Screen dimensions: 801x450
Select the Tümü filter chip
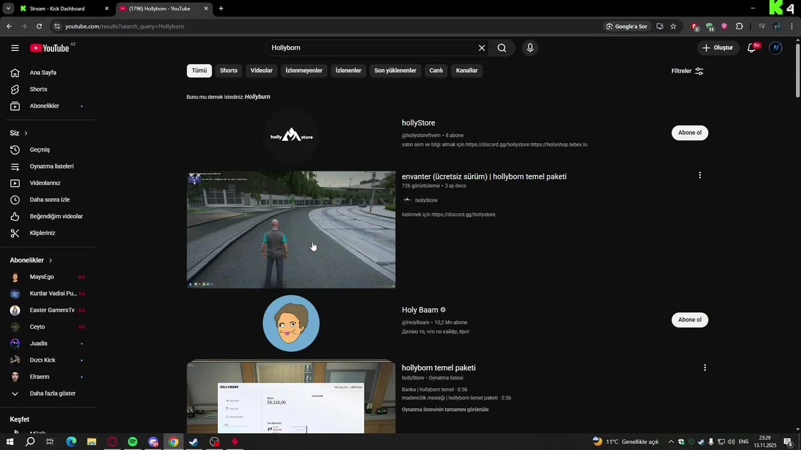(199, 71)
